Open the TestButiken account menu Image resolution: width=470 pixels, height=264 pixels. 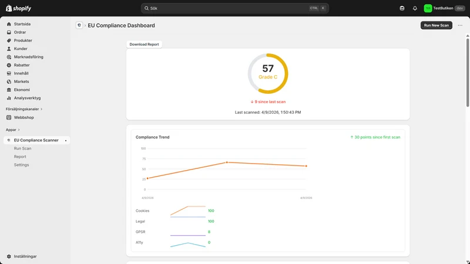[444, 8]
